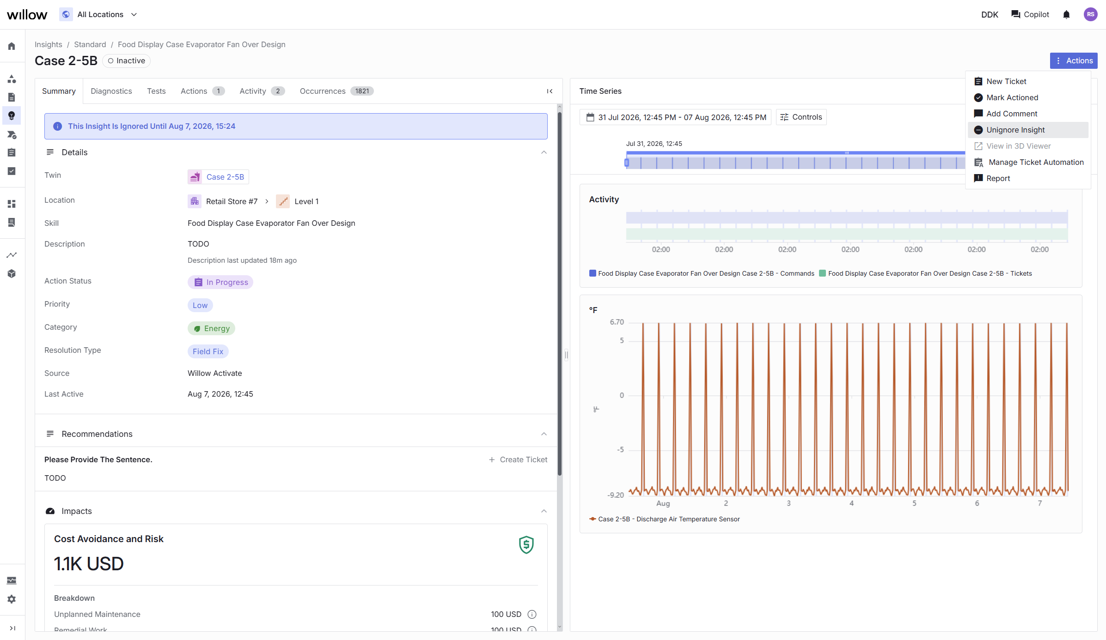Toggle Tickets series in Activity legend
The width and height of the screenshot is (1106, 640).
click(x=925, y=273)
